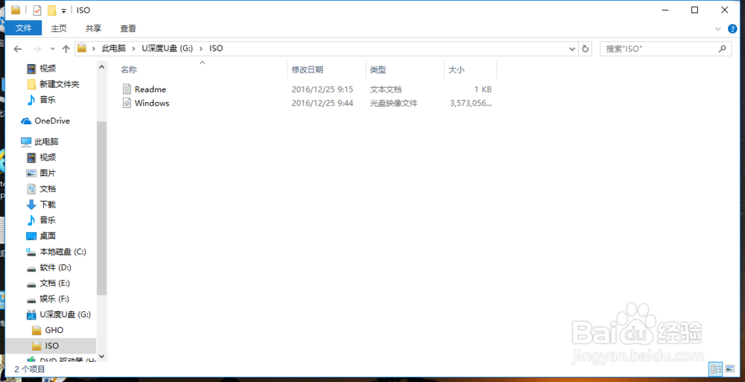Click U深度U盘 (G:) in address bar
745x382 pixels.
(x=166, y=48)
